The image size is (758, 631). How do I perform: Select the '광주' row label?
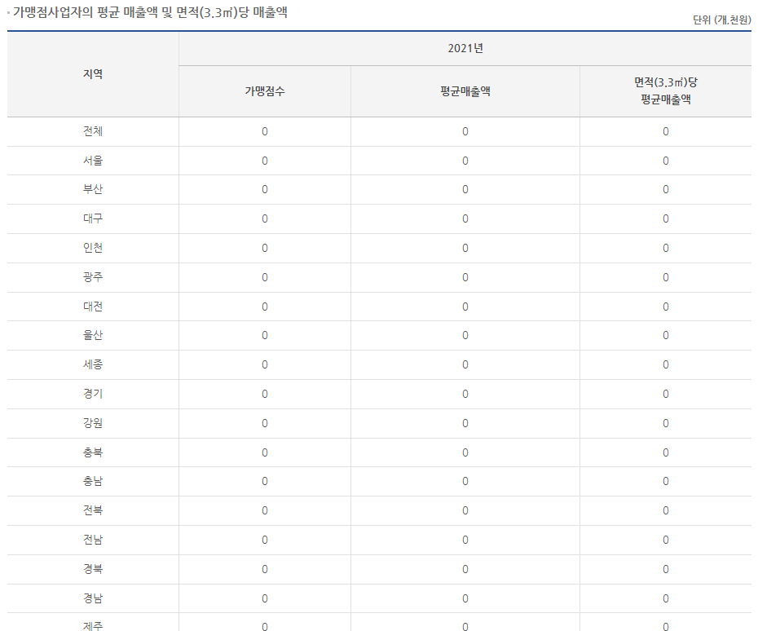tap(93, 277)
